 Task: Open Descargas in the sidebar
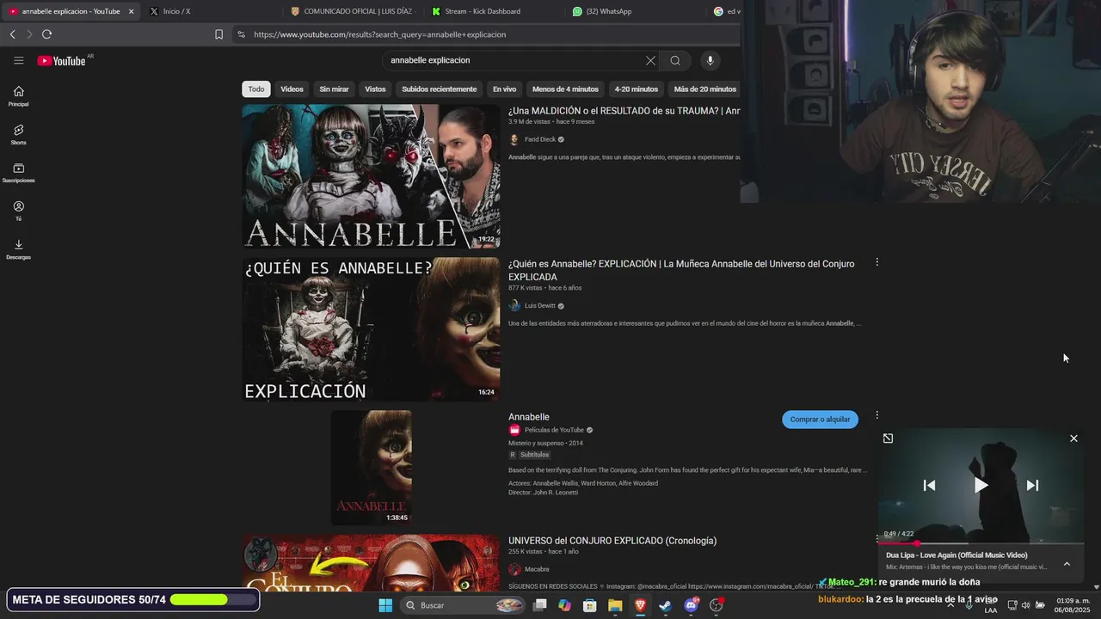pos(18,249)
